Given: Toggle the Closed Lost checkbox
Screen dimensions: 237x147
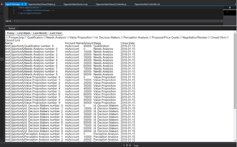Looking at the screenshot, I should coord(228,37).
